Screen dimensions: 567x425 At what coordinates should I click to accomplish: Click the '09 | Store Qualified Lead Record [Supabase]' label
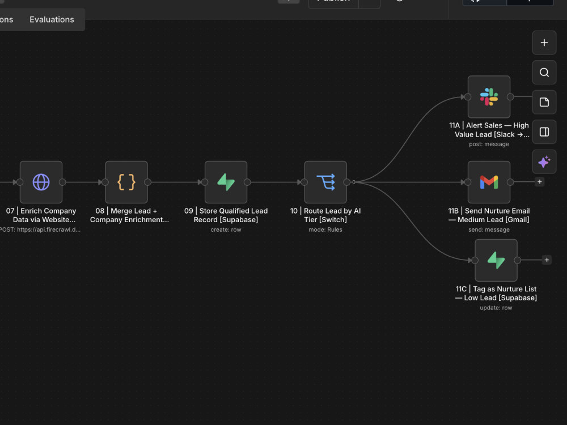(226, 215)
